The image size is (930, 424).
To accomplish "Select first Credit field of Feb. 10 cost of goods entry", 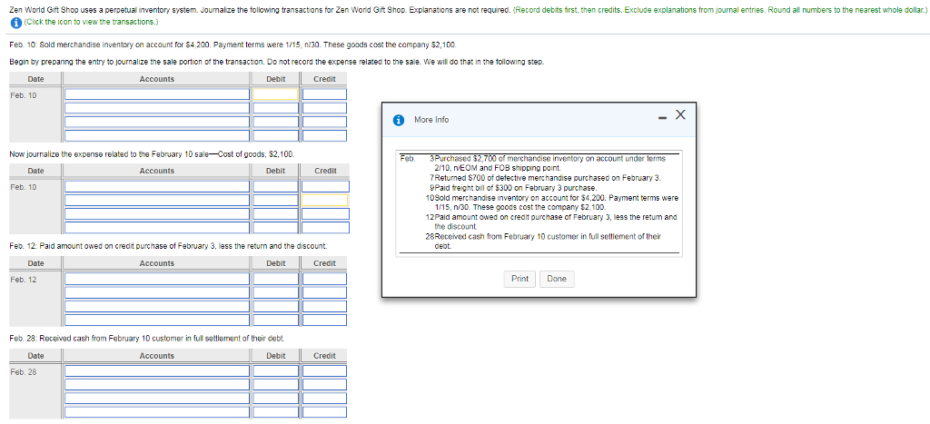I will (x=324, y=186).
